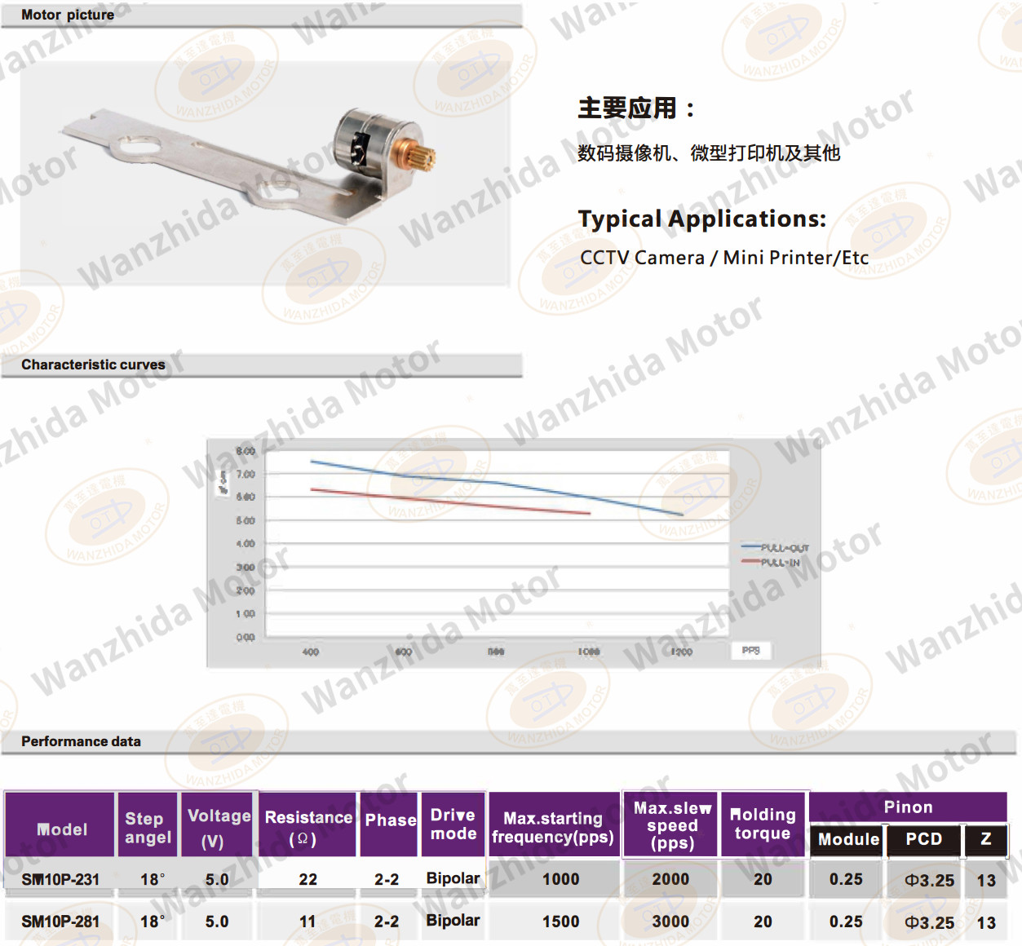The width and height of the screenshot is (1022, 946).
Task: Click resistance value 11 for SM10P-281
Action: (x=307, y=922)
